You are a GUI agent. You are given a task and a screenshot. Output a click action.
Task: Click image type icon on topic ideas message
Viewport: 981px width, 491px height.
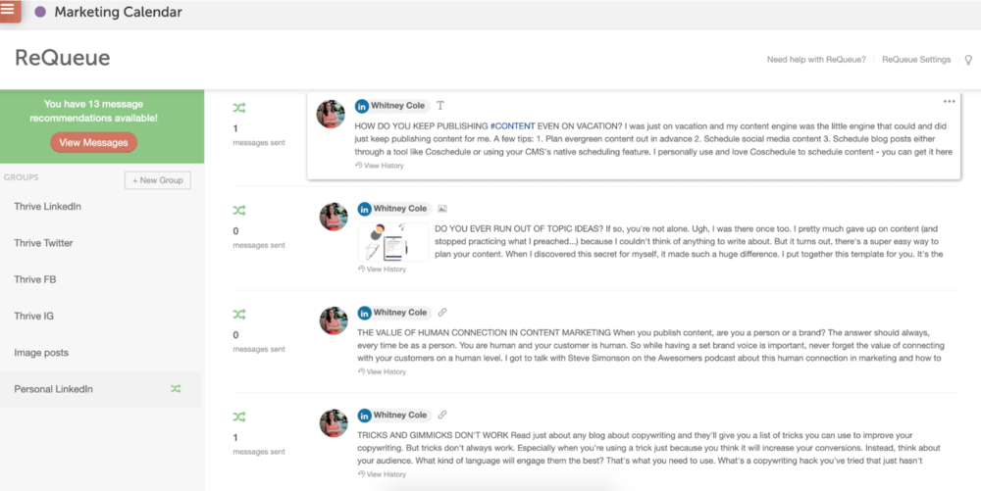coord(442,209)
